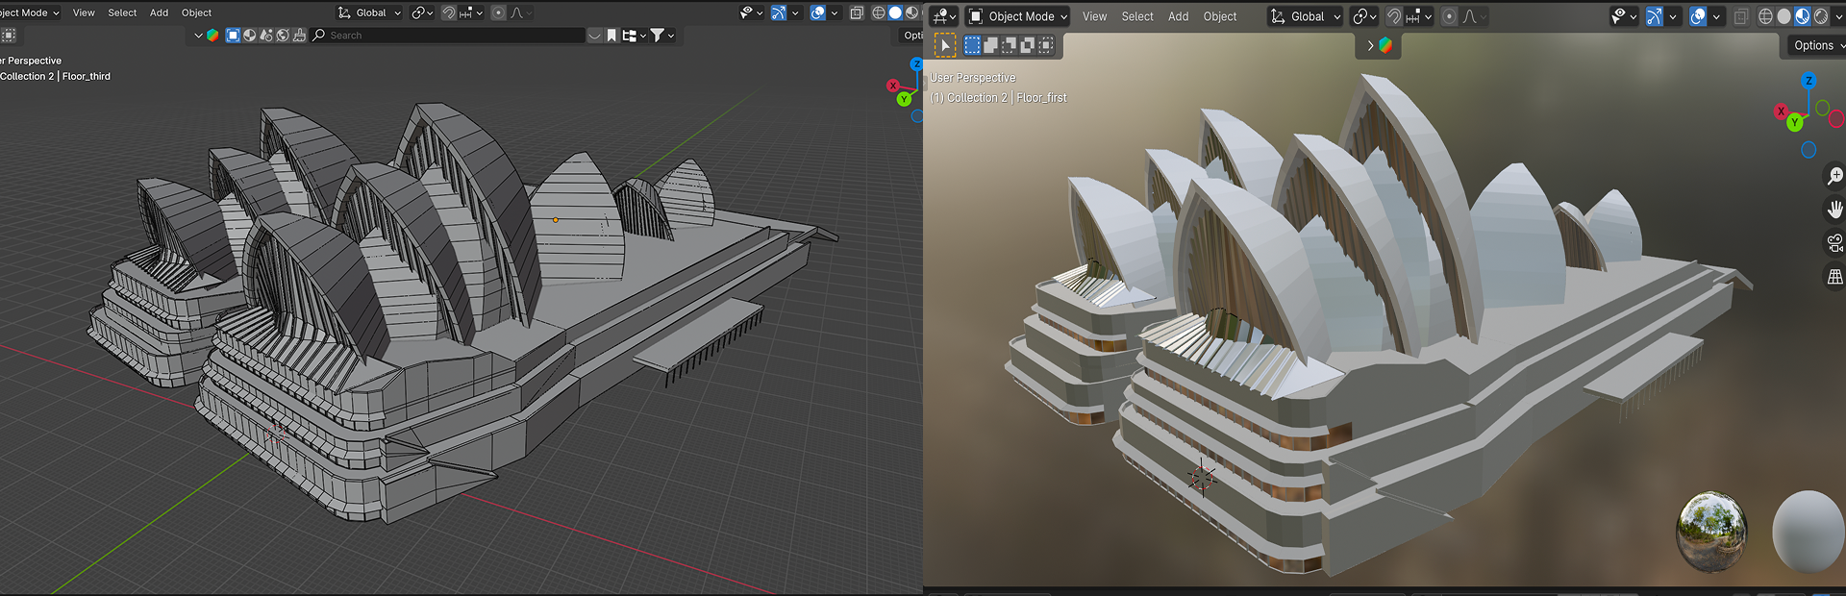This screenshot has height=596, width=1846.
Task: Click bookmark icon right of search field
Action: (x=611, y=36)
